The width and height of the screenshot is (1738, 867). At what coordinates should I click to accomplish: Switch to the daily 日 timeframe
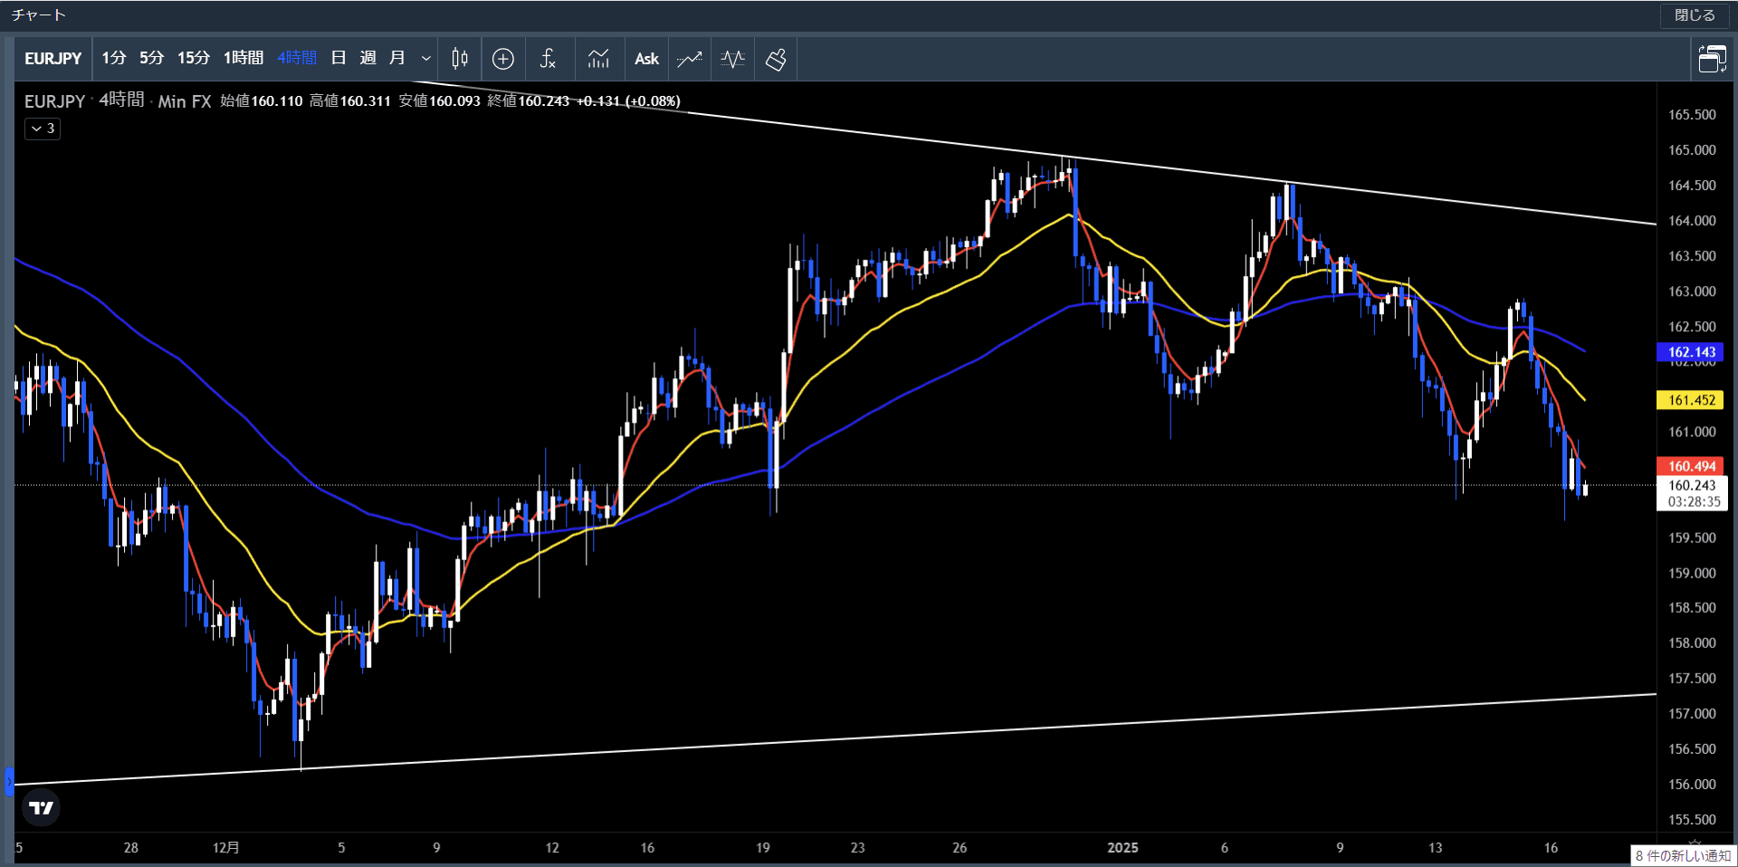[339, 59]
